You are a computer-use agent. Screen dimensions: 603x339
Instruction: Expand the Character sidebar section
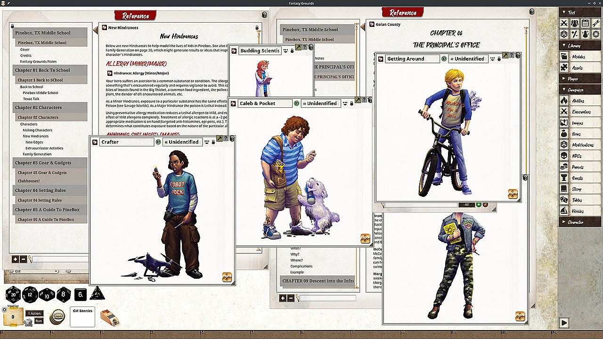[579, 222]
